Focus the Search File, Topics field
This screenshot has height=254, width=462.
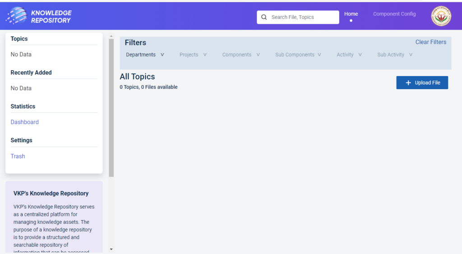302,17
